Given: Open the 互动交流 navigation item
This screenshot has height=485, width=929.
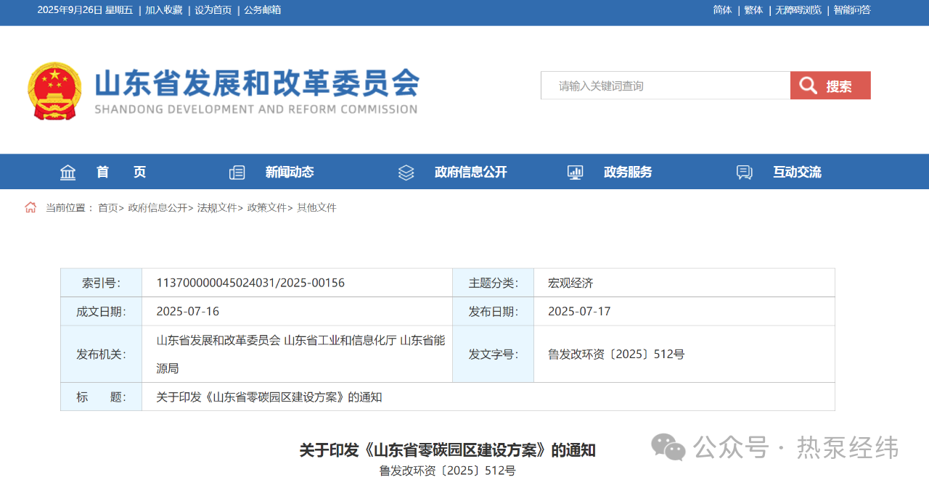Looking at the screenshot, I should coord(797,173).
